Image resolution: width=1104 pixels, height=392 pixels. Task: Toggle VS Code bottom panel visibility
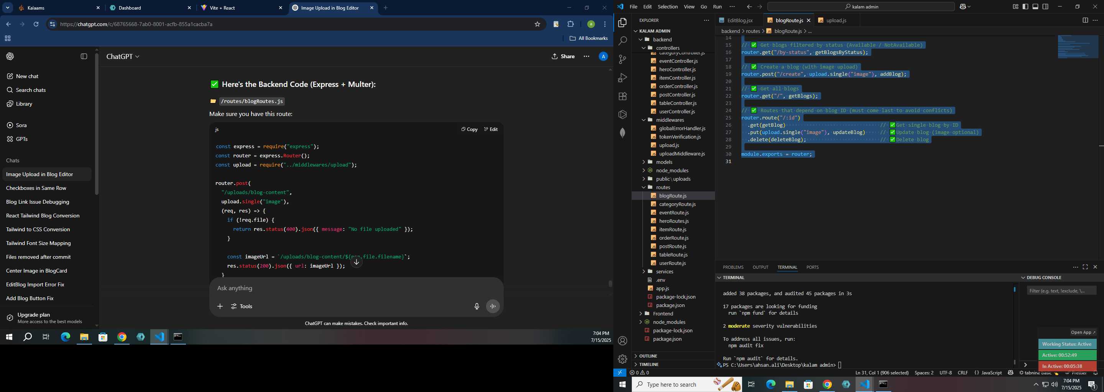[x=1035, y=7]
